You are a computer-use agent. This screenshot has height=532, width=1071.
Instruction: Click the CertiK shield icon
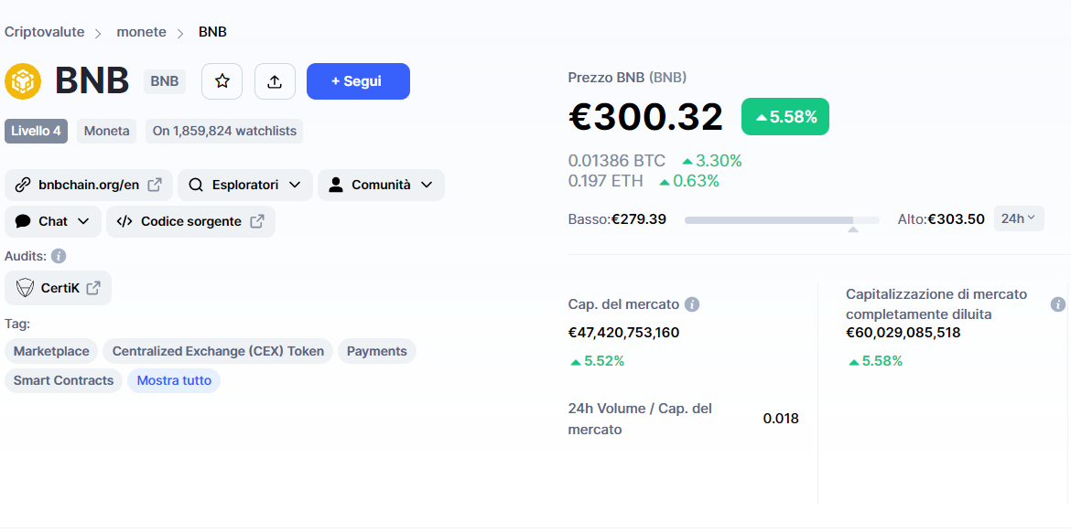[x=26, y=289]
